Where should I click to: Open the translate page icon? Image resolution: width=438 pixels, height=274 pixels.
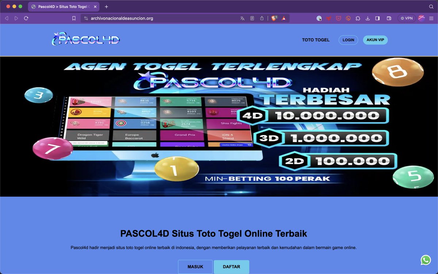coord(242,18)
